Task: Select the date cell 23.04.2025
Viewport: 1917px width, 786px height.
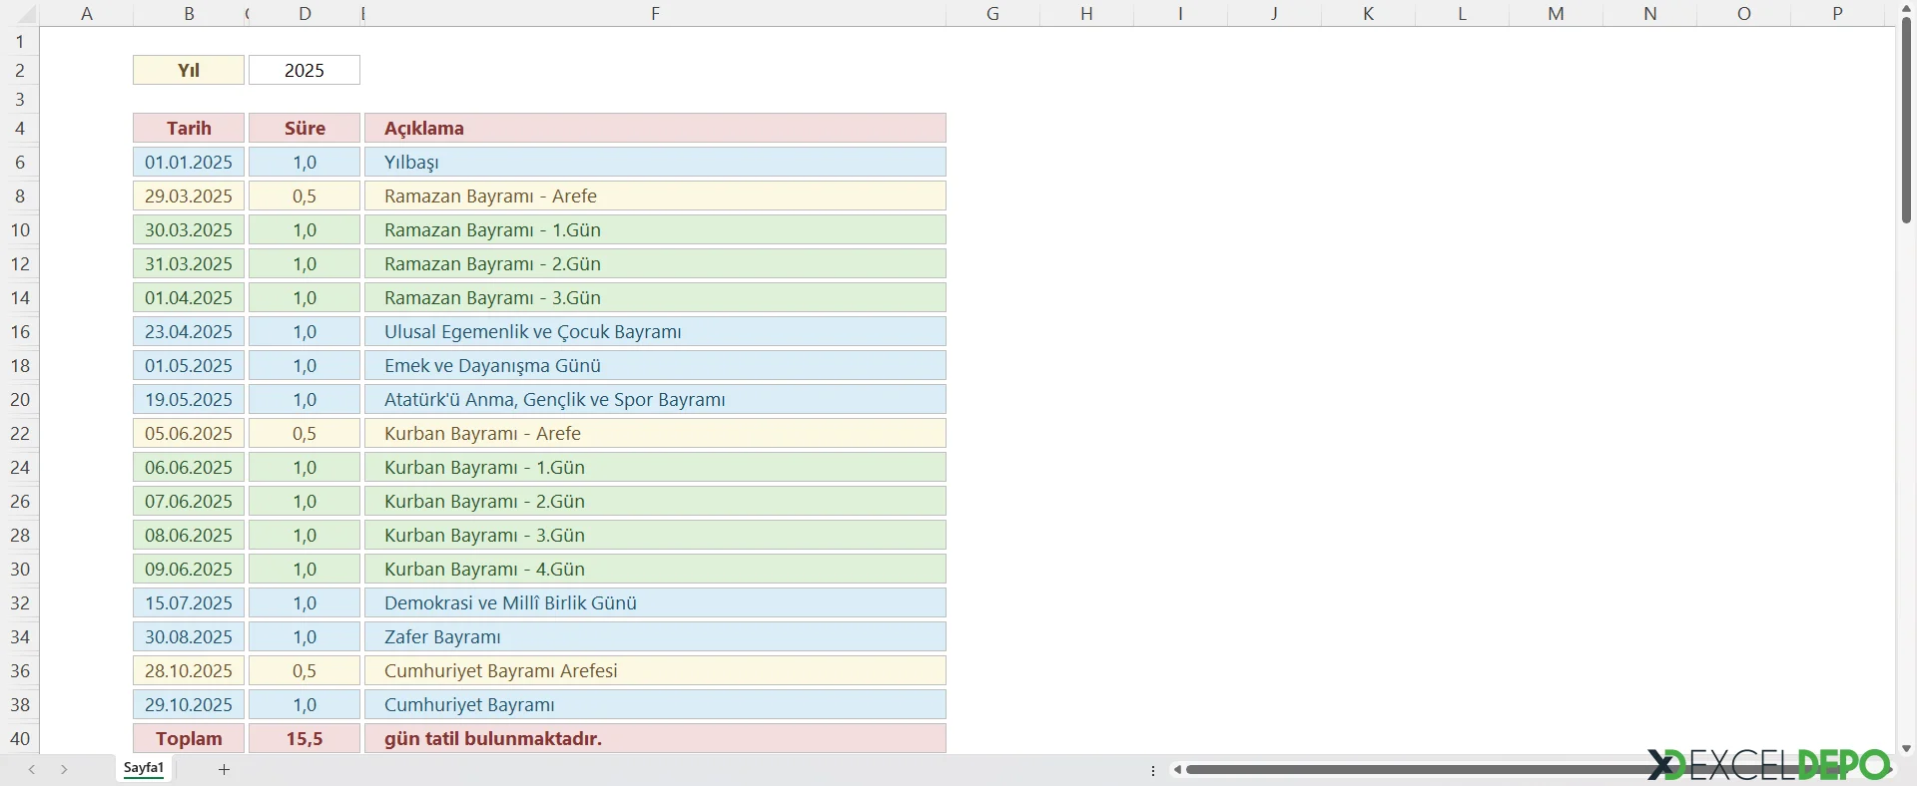Action: tap(189, 331)
